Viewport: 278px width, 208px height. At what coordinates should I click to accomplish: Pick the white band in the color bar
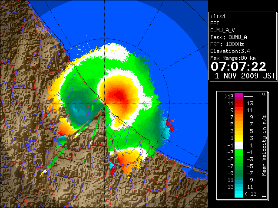(x=239, y=146)
